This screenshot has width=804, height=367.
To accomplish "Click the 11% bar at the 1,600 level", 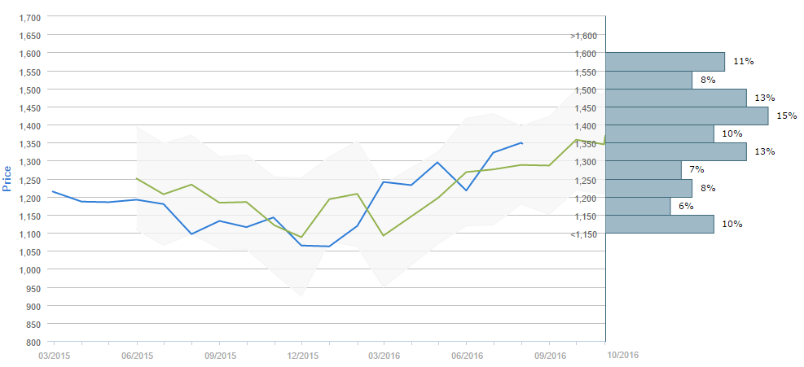I will 665,62.
